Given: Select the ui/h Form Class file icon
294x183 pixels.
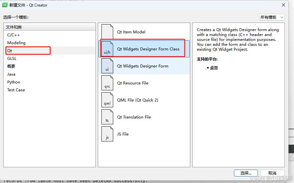Looking at the screenshot, I should click(x=107, y=49).
